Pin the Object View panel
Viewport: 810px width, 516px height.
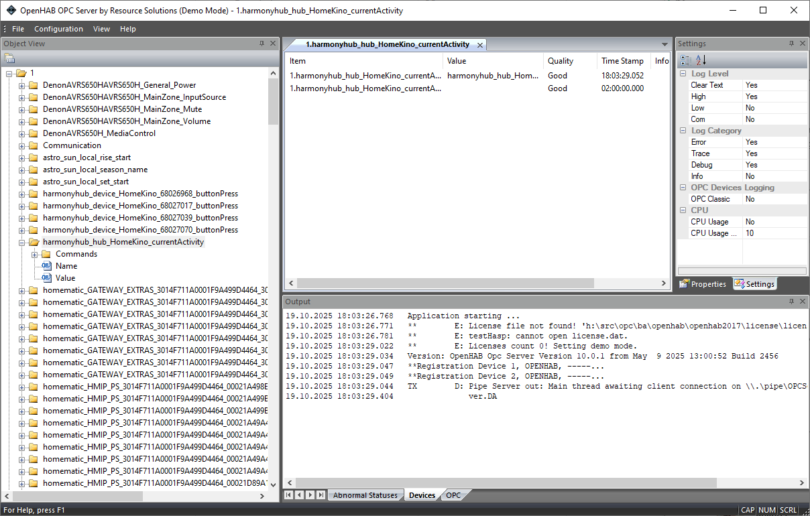point(262,44)
